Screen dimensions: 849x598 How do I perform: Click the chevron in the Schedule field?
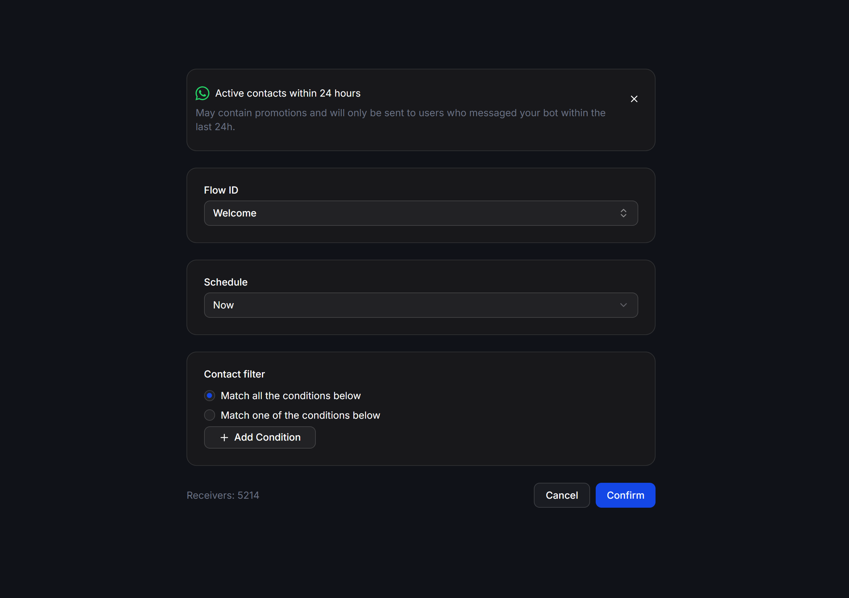coord(623,305)
